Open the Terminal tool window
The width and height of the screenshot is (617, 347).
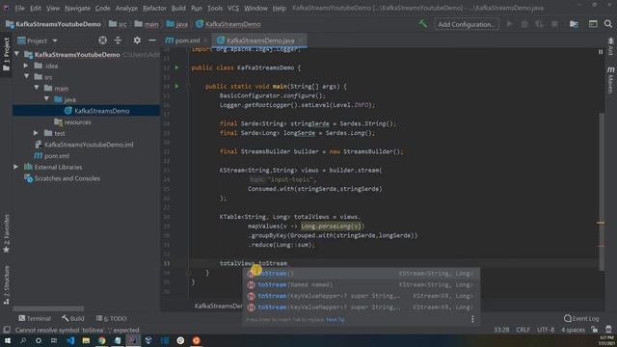point(35,318)
